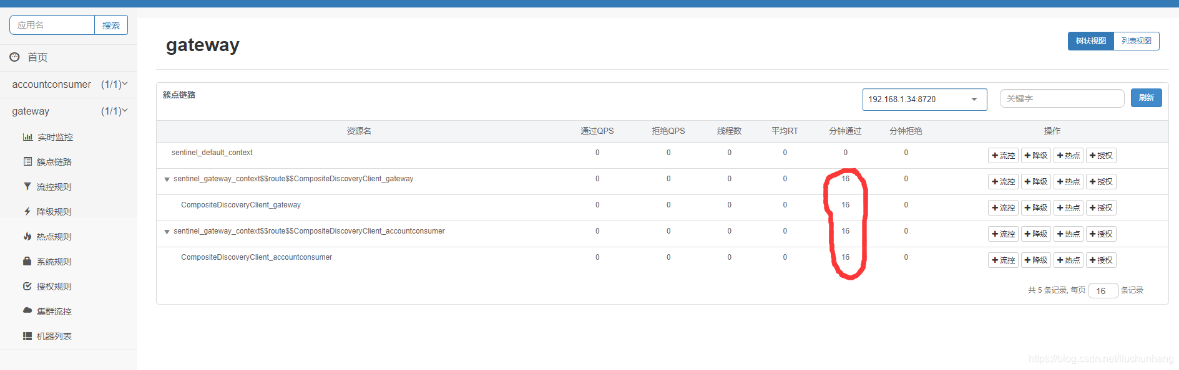Click the 刷新 refresh button
The height and width of the screenshot is (370, 1179).
point(1146,98)
